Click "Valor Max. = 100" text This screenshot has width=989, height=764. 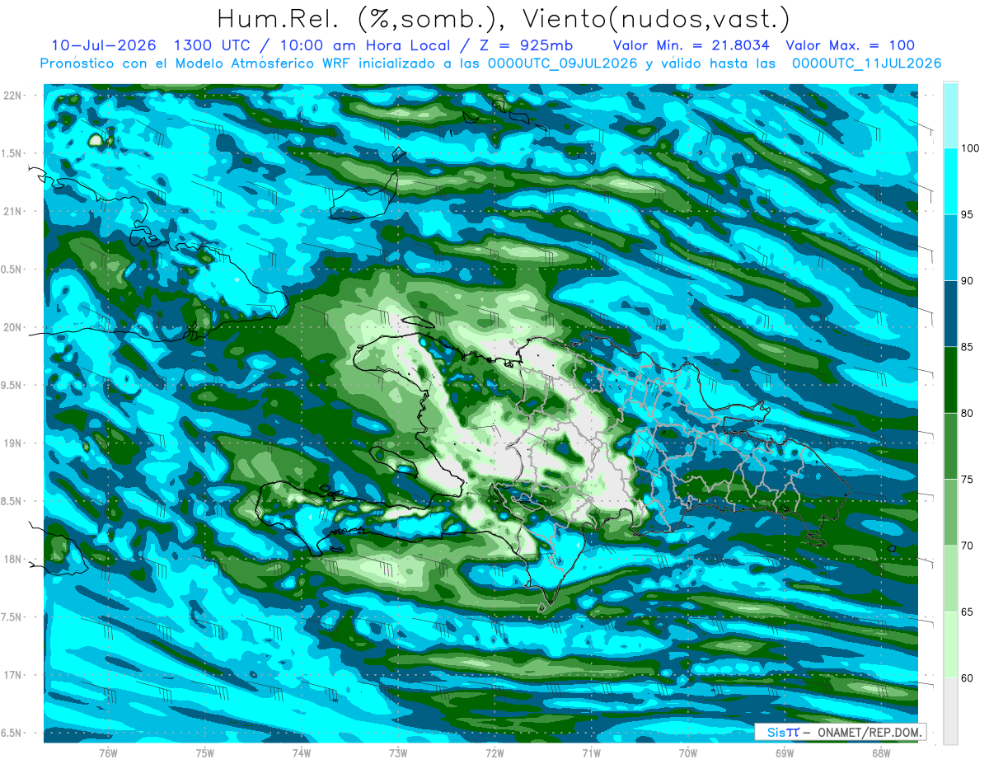click(851, 45)
